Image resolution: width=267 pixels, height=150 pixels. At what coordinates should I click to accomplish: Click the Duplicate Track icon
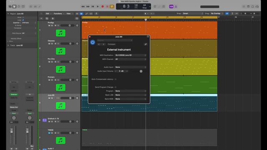[47, 18]
